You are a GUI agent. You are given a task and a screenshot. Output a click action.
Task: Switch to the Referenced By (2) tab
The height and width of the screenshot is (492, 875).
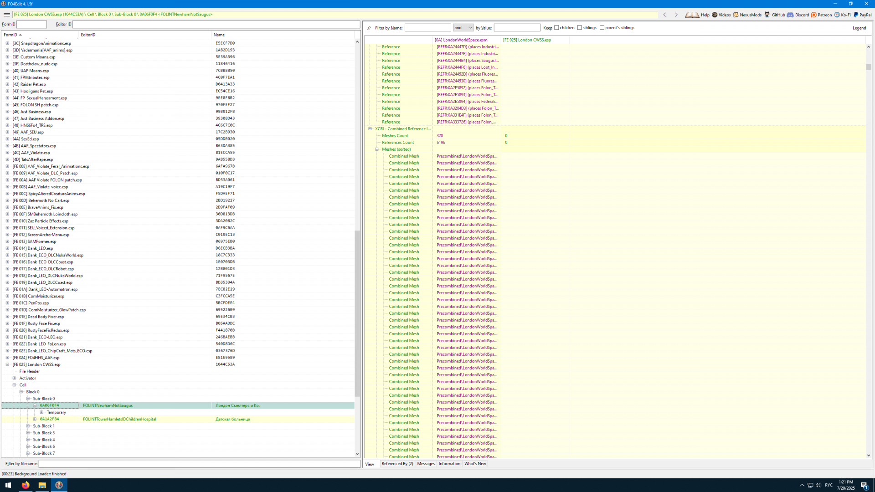click(397, 464)
